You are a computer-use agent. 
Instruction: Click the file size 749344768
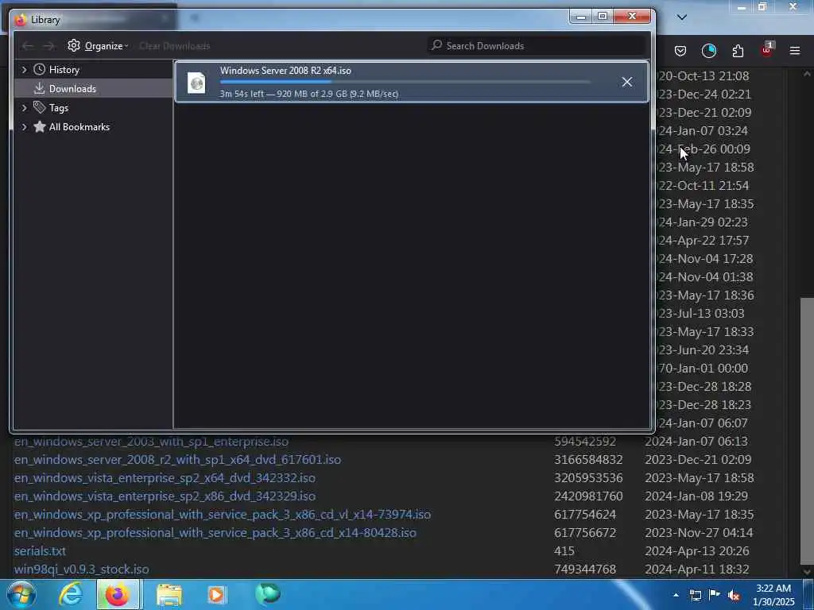(585, 569)
